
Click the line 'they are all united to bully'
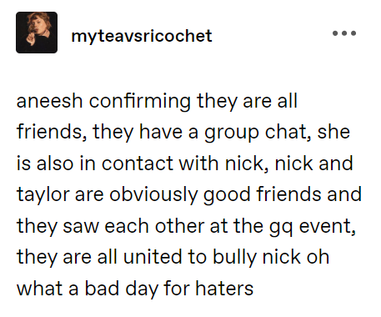pyautogui.click(x=173, y=257)
